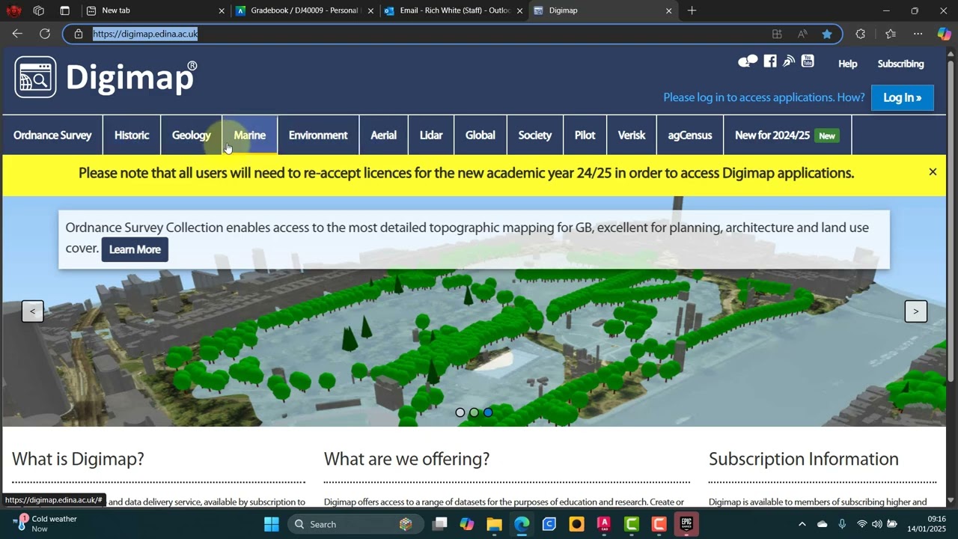Open the Environment menu

point(318,135)
